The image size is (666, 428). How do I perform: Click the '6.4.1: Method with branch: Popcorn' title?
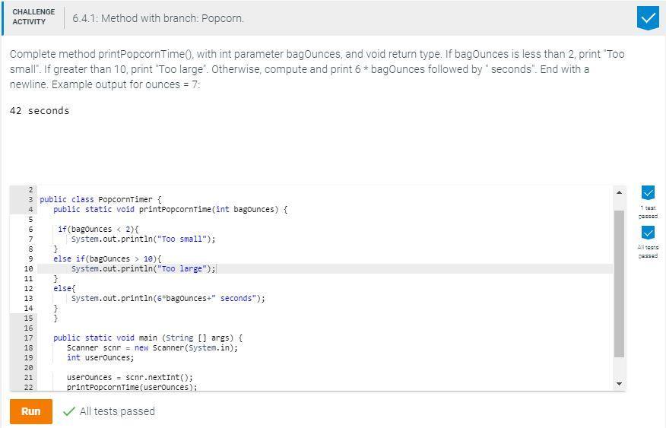coord(158,18)
